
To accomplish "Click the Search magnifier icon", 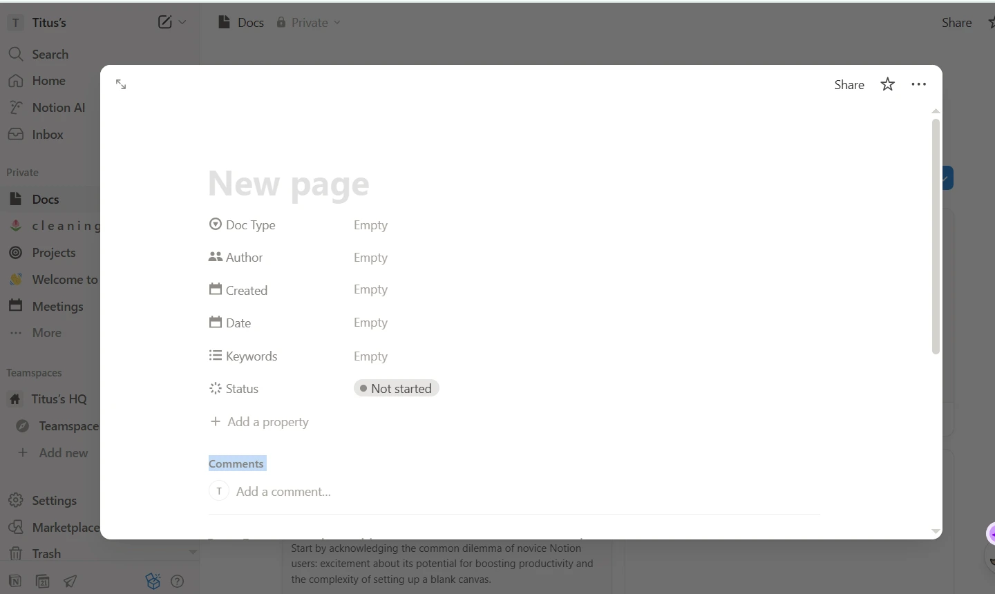I will pos(16,54).
